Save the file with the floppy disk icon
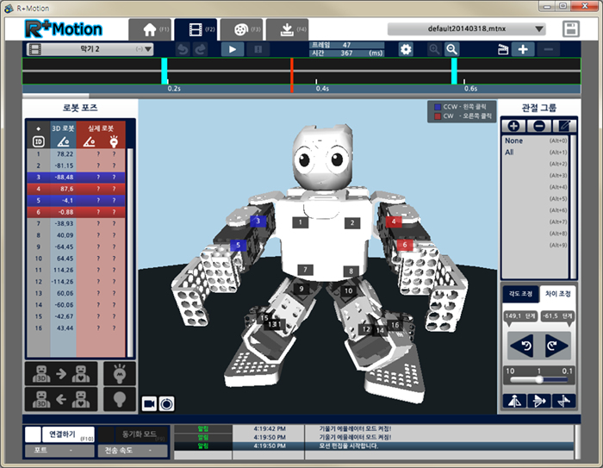The image size is (603, 468). coord(571,28)
